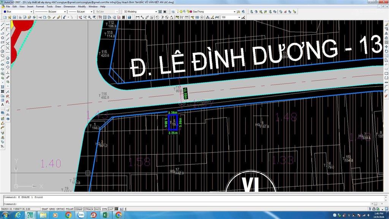Image resolution: width=389 pixels, height=219 pixels.
Task: Select the Trim tool in Modify toolbar
Action: click(386, 64)
